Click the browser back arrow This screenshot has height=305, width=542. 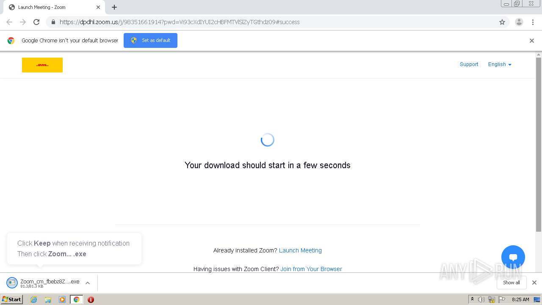(9, 22)
